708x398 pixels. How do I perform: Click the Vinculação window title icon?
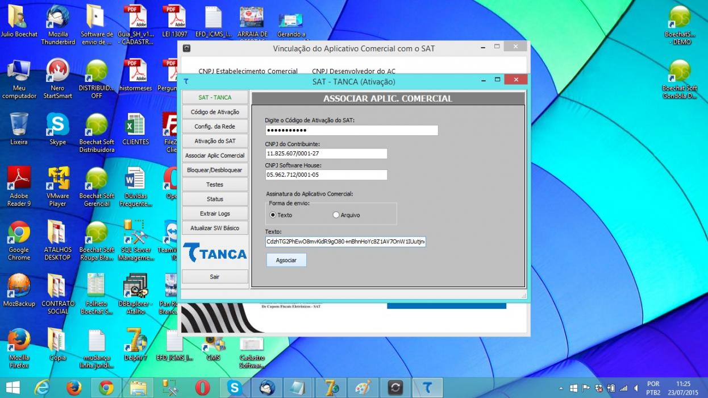click(186, 48)
